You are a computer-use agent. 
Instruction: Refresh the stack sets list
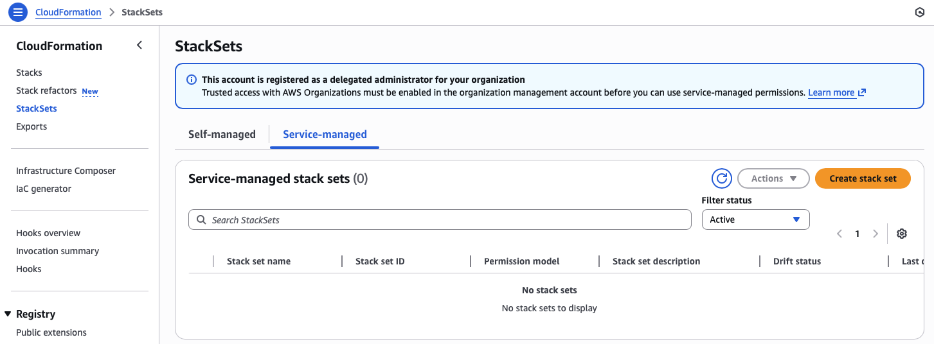click(722, 178)
